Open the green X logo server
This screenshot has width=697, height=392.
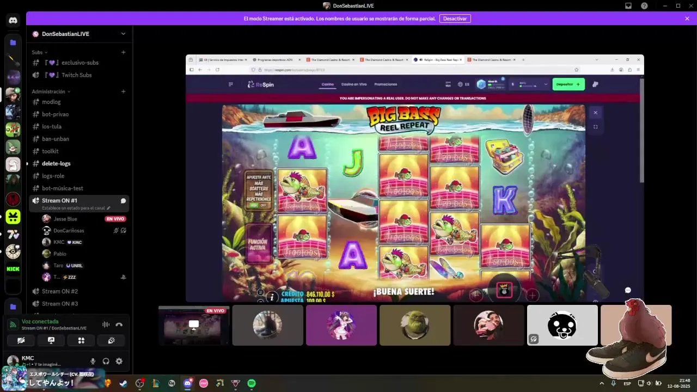(13, 217)
